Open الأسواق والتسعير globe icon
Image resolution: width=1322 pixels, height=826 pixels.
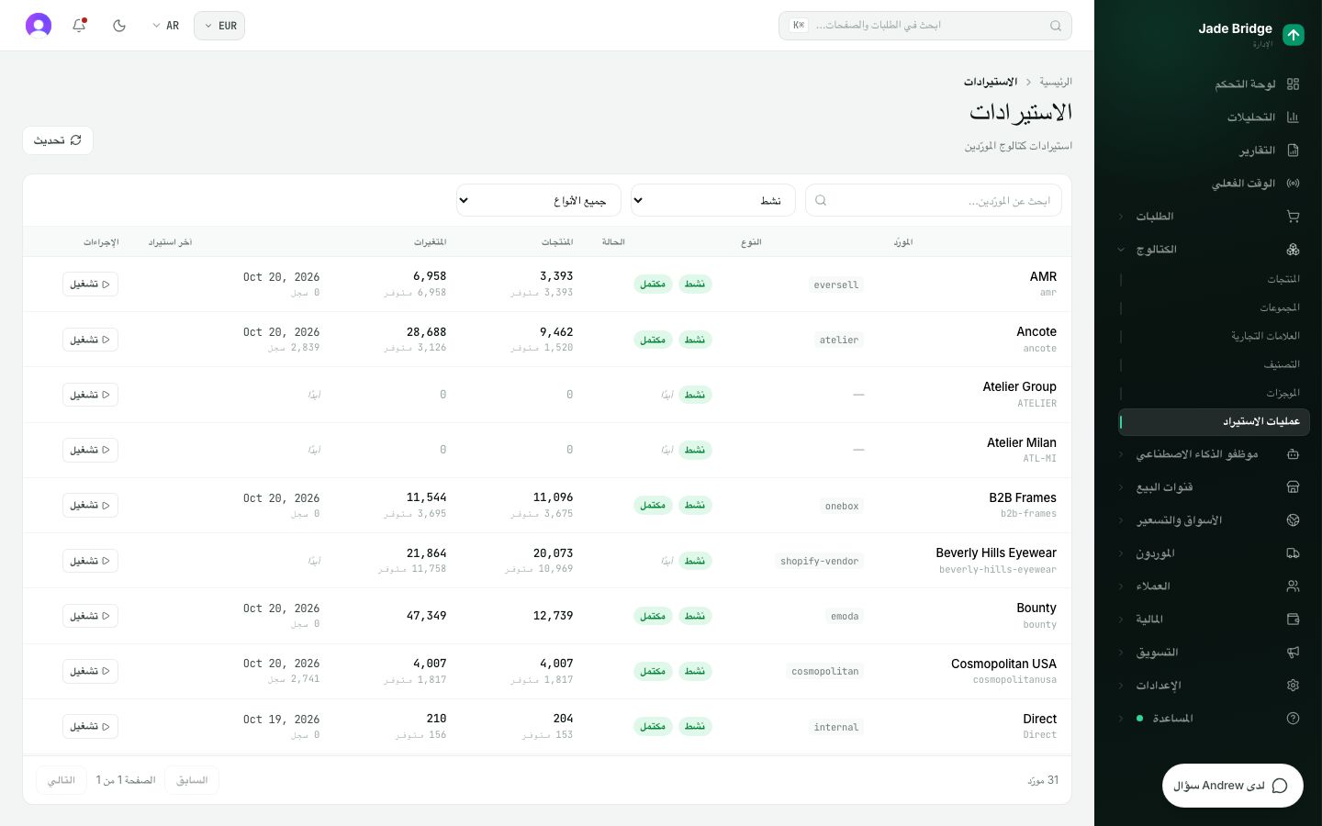click(1294, 520)
